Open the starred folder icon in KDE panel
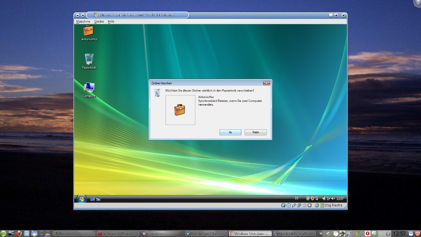Viewport: 421px width, 237px height. coord(34,234)
